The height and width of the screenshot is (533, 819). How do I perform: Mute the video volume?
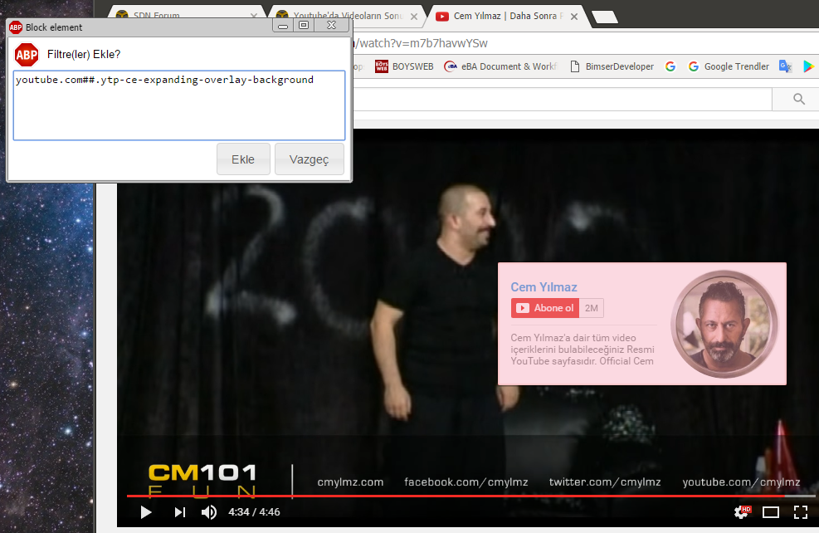point(209,512)
